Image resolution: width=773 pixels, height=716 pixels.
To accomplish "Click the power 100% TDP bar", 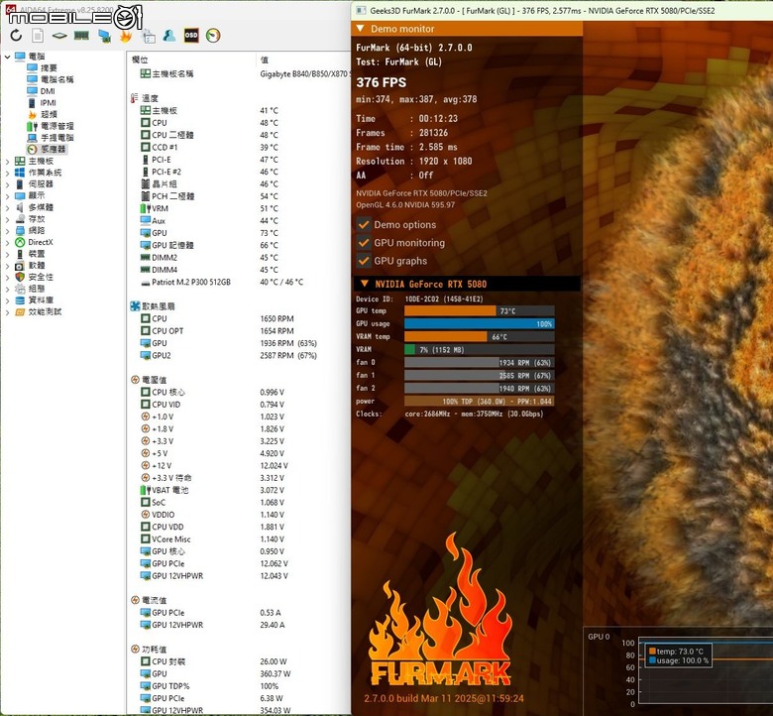I will tap(480, 402).
